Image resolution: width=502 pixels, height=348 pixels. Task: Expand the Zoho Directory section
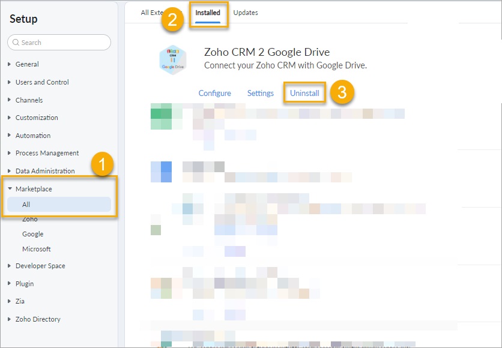tap(9, 319)
